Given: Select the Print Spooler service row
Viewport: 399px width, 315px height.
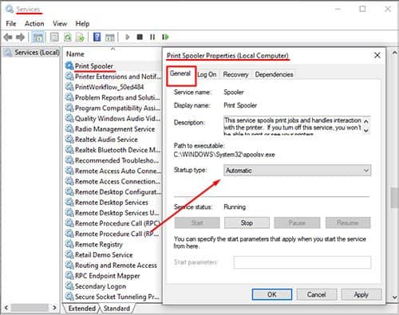Looking at the screenshot, I should [x=113, y=66].
